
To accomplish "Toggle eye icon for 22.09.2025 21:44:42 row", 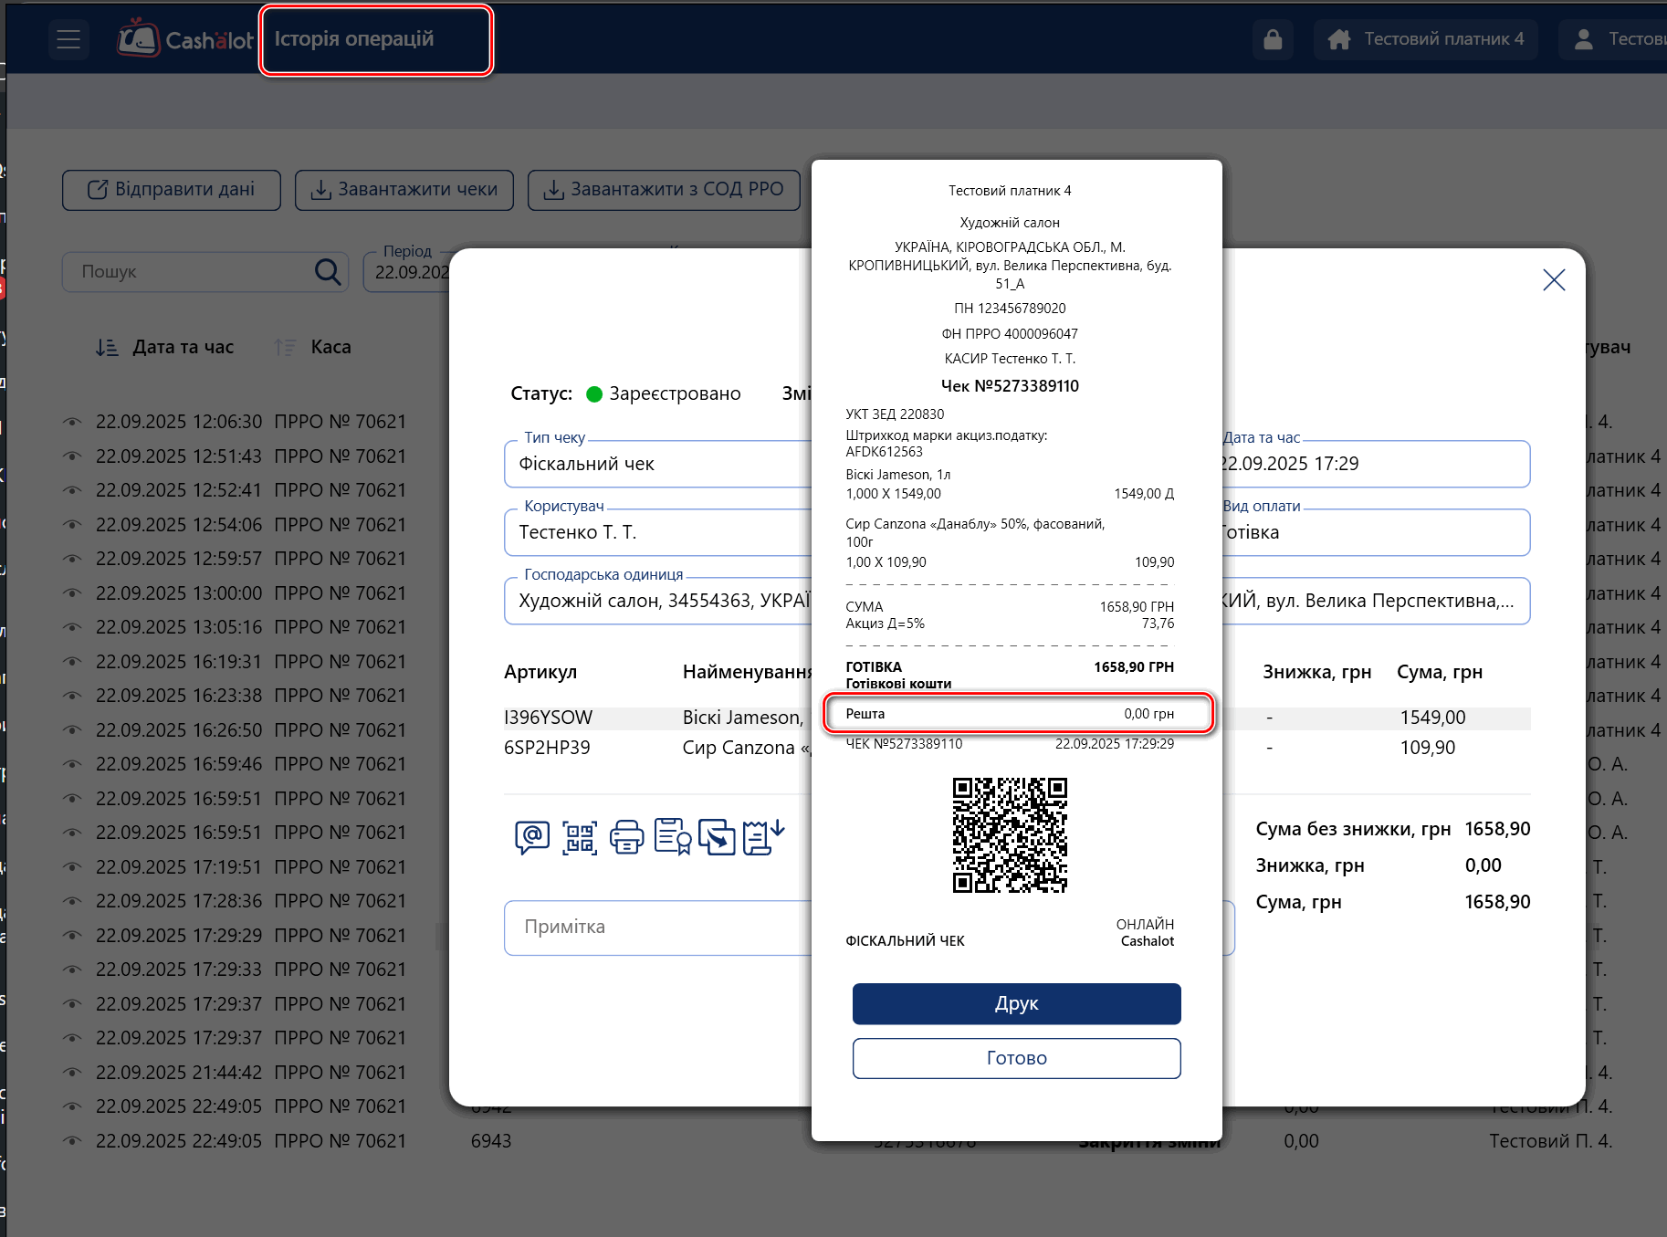I will point(72,1073).
